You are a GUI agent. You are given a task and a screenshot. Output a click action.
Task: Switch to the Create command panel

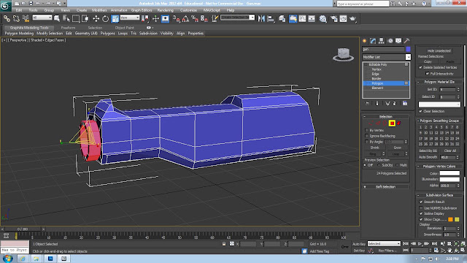tap(365, 41)
